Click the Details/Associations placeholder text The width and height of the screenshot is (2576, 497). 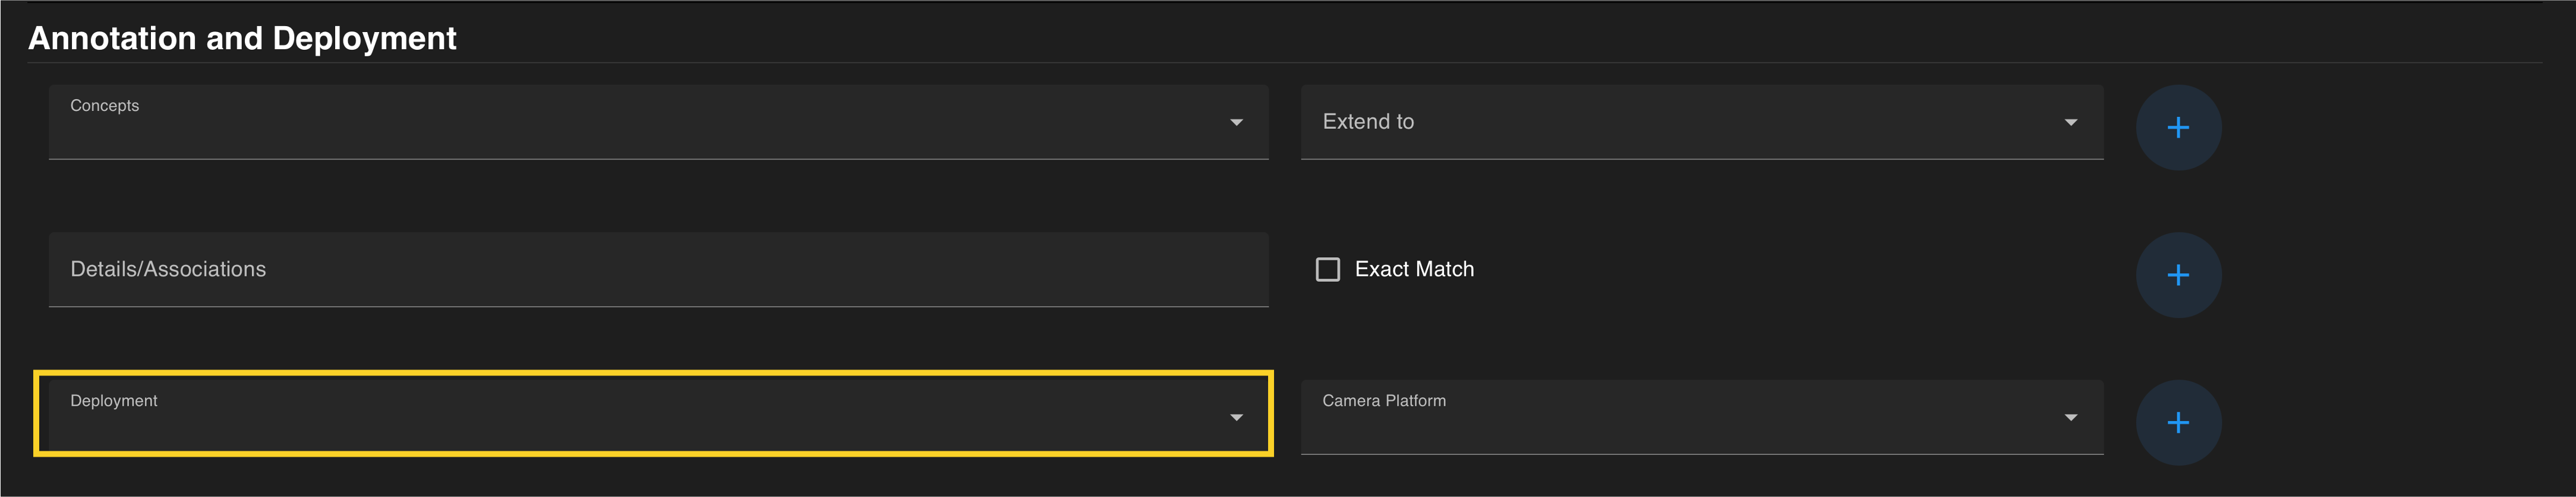(x=168, y=269)
